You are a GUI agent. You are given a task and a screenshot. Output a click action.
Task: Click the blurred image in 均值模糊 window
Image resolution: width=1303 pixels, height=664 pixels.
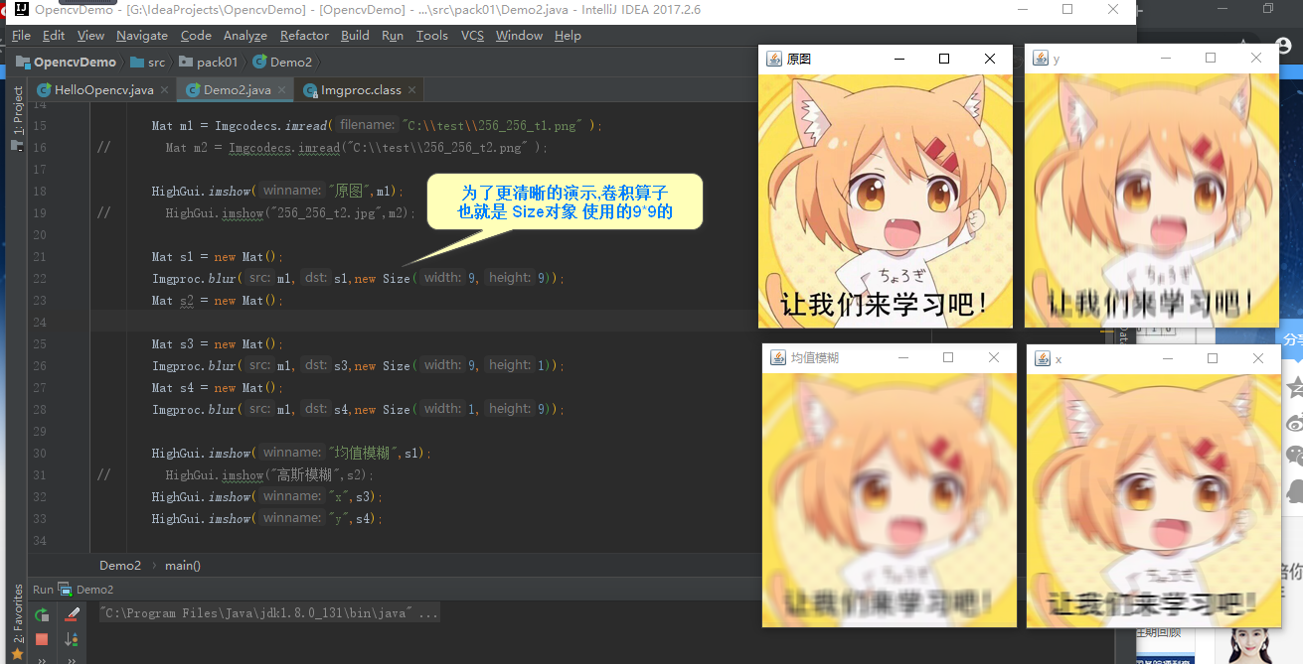890,499
